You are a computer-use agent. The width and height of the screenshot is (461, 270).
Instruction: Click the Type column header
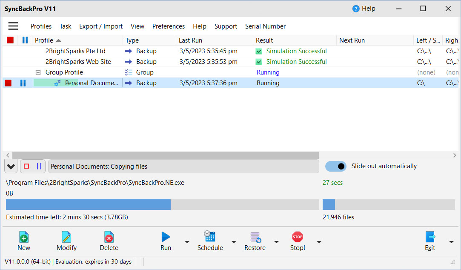click(x=149, y=40)
